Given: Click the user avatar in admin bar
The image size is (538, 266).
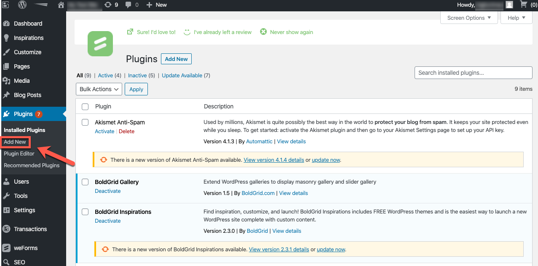Looking at the screenshot, I should (x=509, y=5).
